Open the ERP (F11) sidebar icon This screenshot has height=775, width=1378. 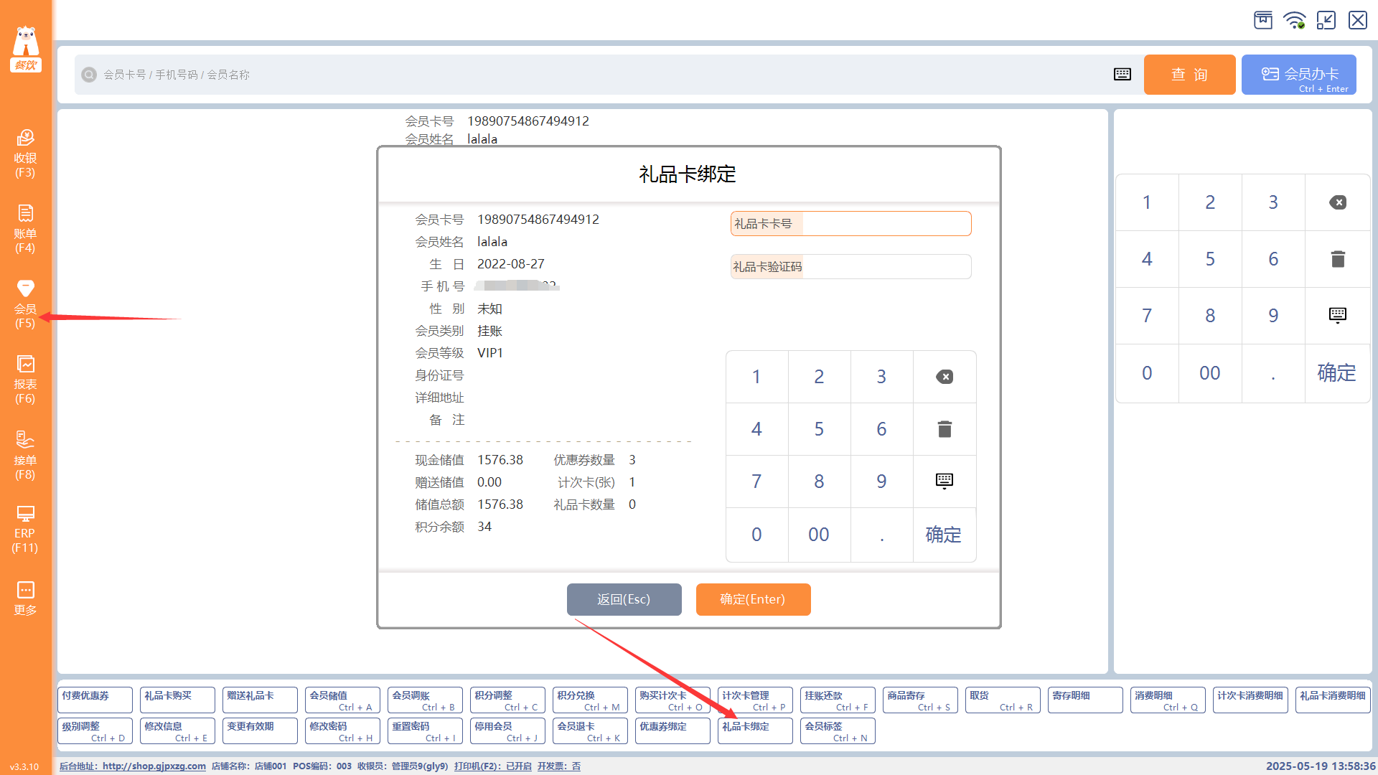[x=25, y=530]
